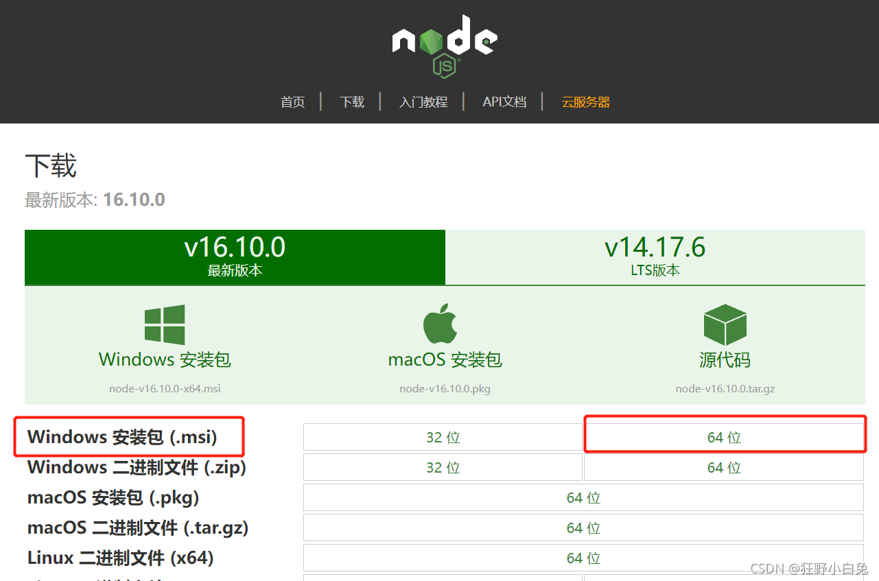879x581 pixels.
Task: Click the node-v16.10.0.tar.gz filename
Action: [725, 388]
